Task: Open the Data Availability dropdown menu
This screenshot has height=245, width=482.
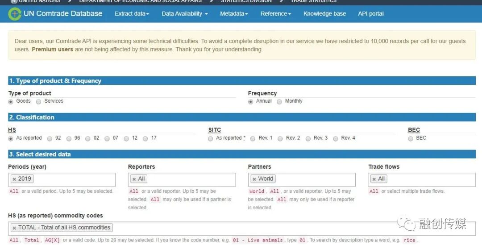Action: (x=185, y=14)
